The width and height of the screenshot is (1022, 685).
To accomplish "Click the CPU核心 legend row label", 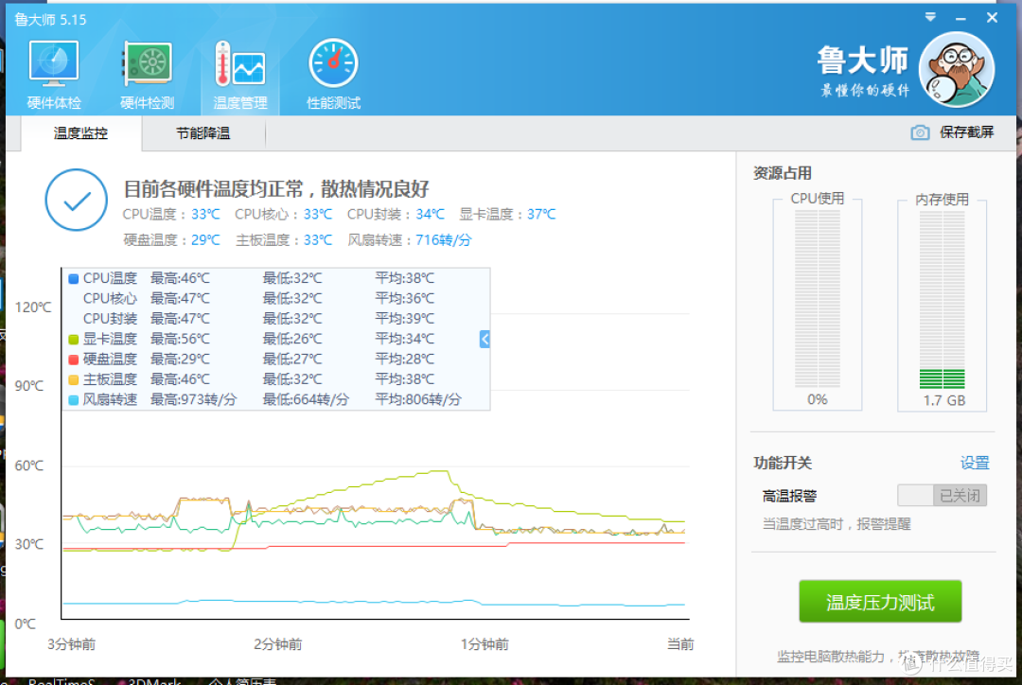I will [110, 299].
